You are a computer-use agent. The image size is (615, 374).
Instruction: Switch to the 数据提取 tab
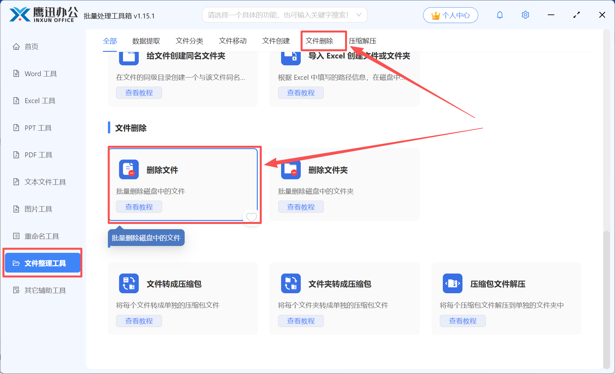coord(146,41)
